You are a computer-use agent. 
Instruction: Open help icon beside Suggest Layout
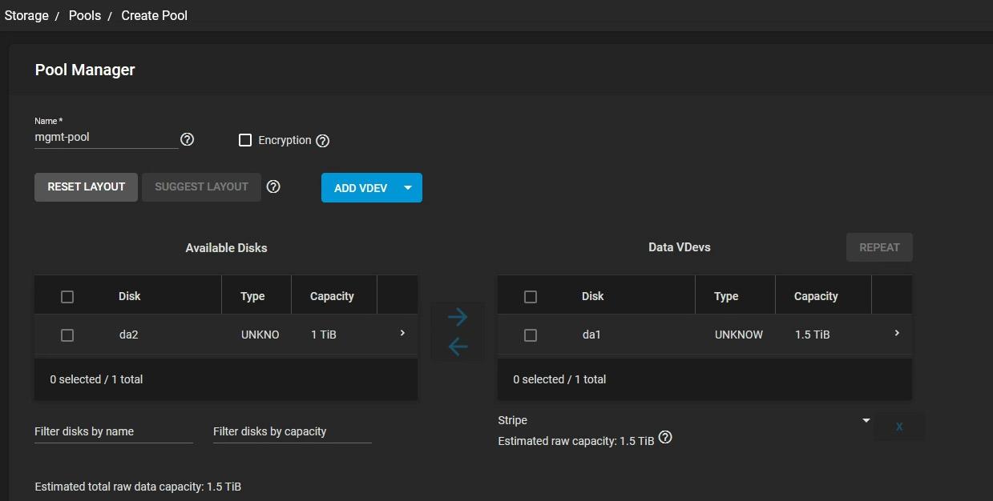pyautogui.click(x=273, y=186)
